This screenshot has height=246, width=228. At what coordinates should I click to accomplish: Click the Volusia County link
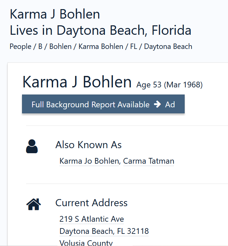[x=86, y=243]
